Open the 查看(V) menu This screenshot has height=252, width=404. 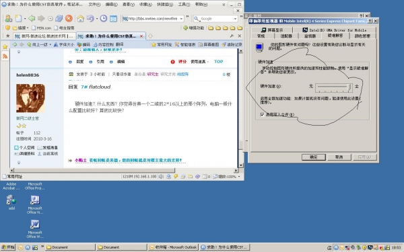129,5
